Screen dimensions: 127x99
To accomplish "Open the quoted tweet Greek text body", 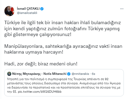I will (64, 85).
